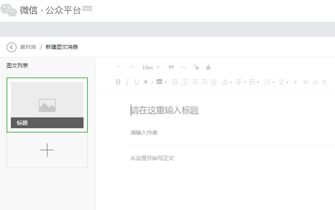
Task: Align text center
Action: (195, 82)
